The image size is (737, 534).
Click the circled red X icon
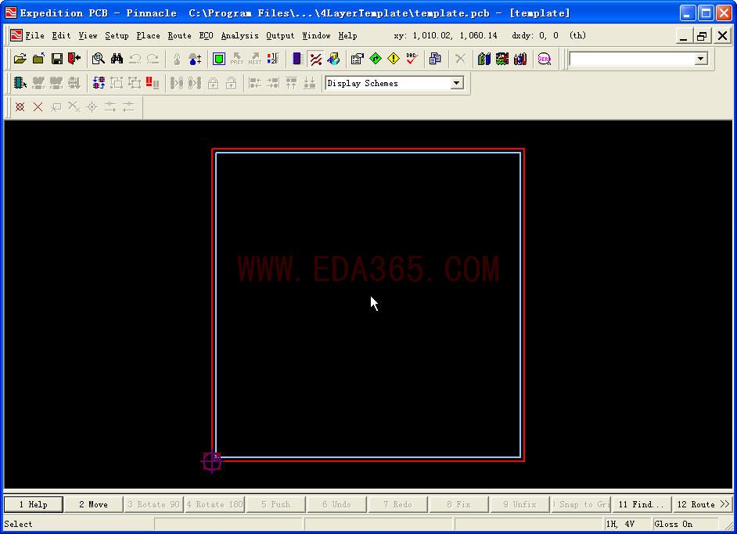point(20,106)
